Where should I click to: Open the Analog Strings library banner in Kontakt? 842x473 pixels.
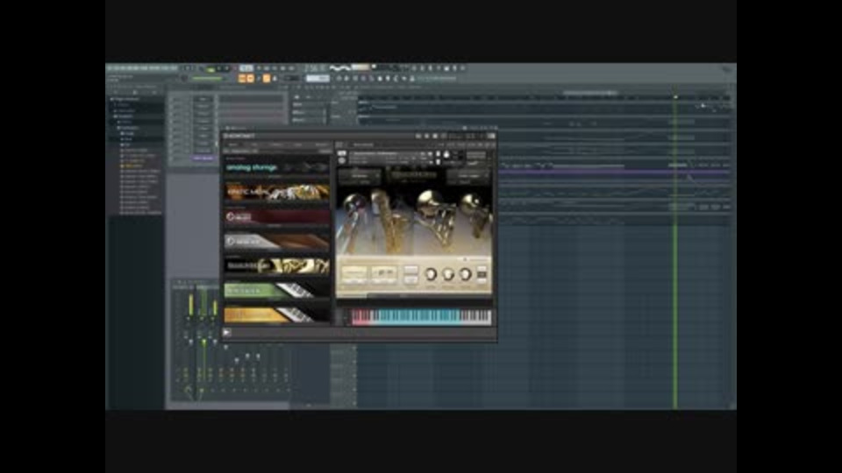(x=277, y=167)
